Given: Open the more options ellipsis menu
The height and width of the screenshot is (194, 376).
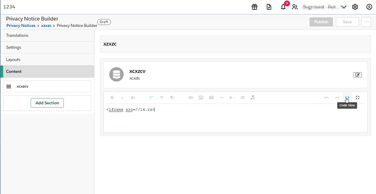Looking at the screenshot, I should [366, 22].
